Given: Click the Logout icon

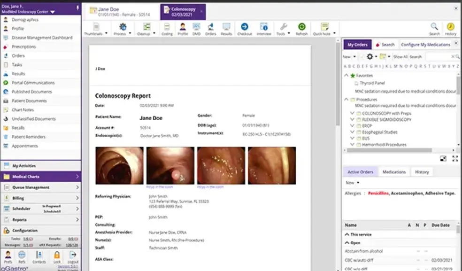Looking at the screenshot, I should (73, 256).
